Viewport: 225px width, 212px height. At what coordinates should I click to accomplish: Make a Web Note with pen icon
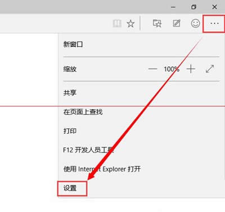(x=177, y=24)
